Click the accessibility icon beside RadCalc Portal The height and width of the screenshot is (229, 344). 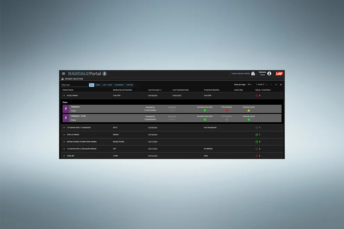pos(104,73)
